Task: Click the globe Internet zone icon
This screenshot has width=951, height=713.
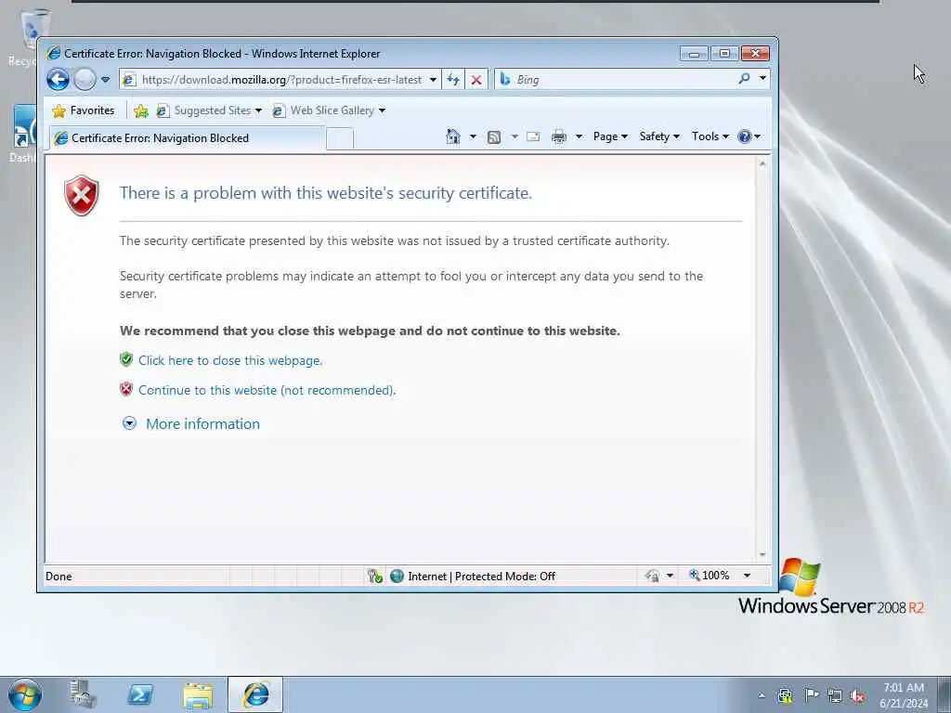Action: pyautogui.click(x=397, y=576)
